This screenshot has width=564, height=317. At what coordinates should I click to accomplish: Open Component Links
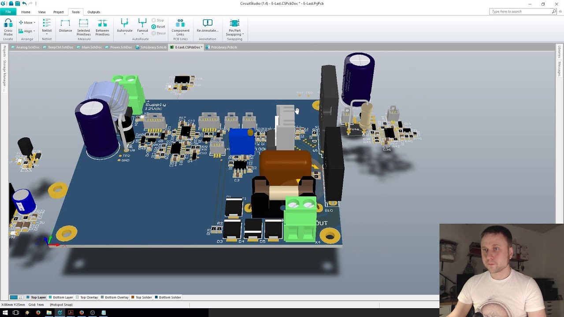(x=181, y=27)
